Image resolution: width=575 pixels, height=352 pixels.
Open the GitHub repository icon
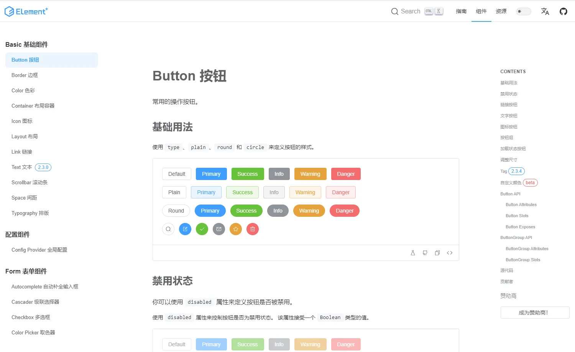[563, 11]
